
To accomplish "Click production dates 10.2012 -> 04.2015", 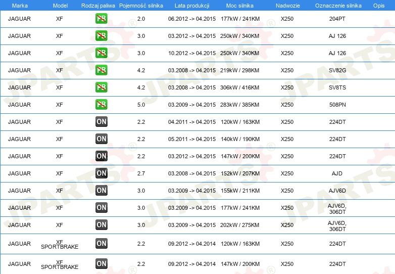I will (x=192, y=53).
